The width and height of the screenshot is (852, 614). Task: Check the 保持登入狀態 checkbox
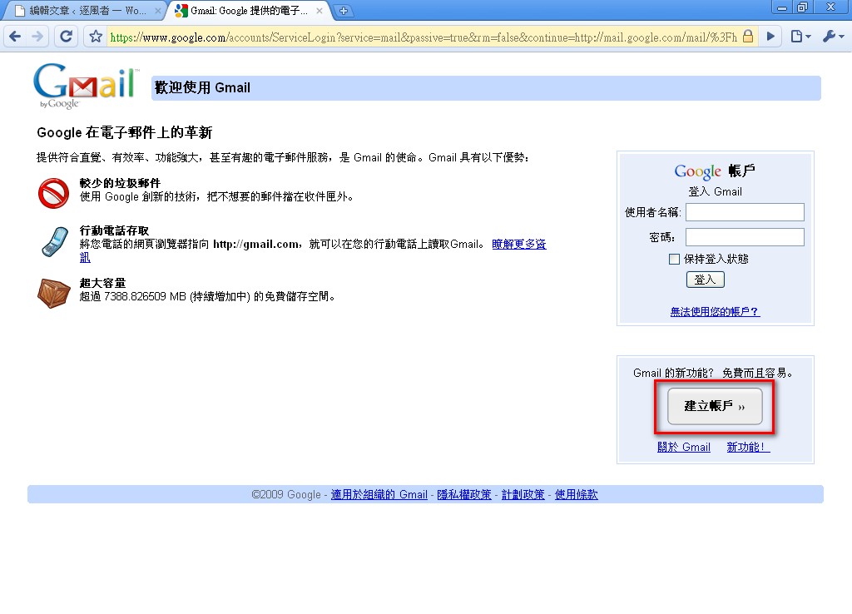pyautogui.click(x=674, y=260)
